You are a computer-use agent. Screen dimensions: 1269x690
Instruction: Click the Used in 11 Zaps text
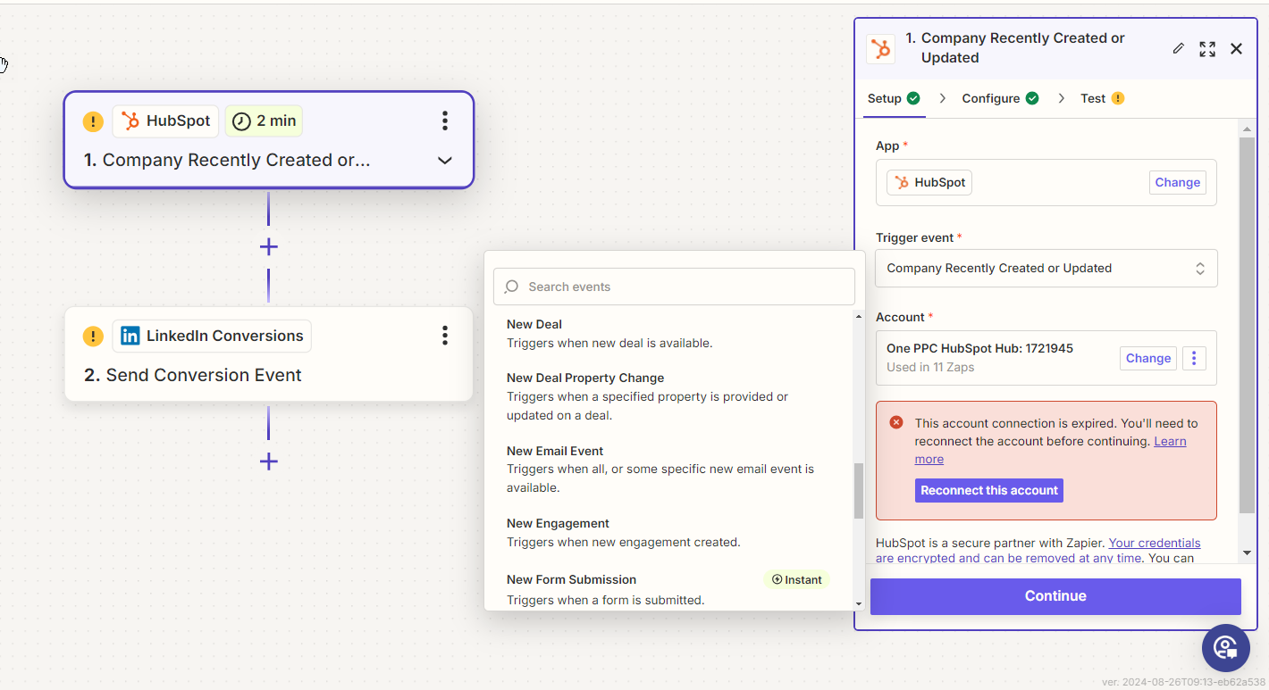click(930, 367)
